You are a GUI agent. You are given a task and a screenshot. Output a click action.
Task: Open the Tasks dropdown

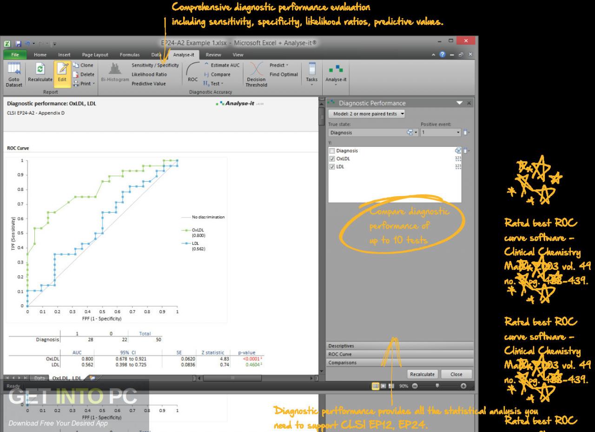pos(312,74)
